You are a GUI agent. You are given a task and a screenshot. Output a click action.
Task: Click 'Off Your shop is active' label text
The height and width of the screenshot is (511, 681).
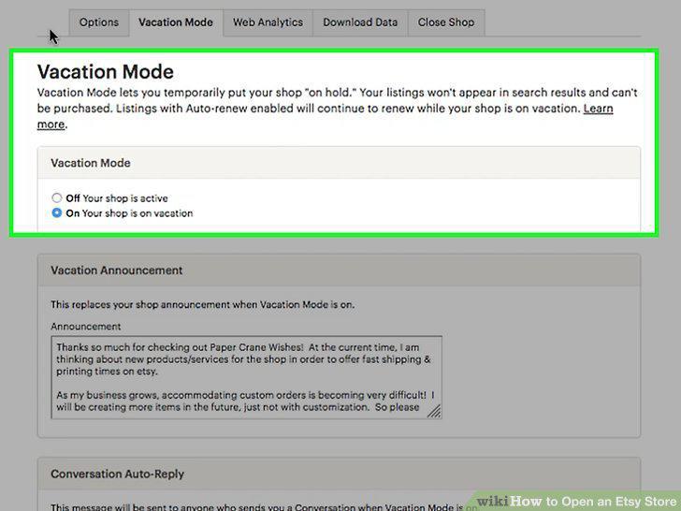117,198
